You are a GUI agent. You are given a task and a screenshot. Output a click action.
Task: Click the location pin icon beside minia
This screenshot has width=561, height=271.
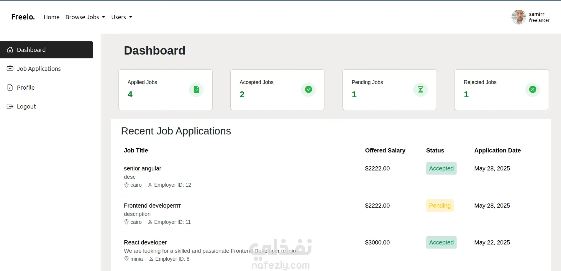pyautogui.click(x=127, y=259)
